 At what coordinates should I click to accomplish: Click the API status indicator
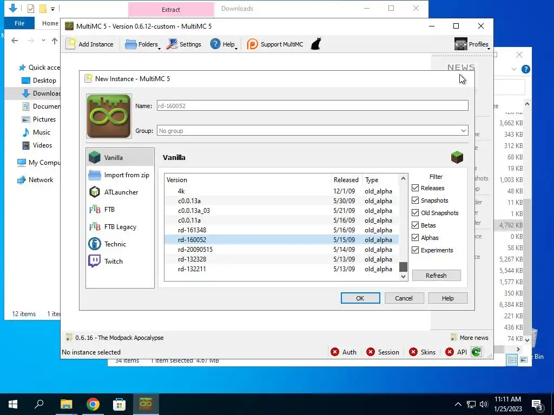456,352
